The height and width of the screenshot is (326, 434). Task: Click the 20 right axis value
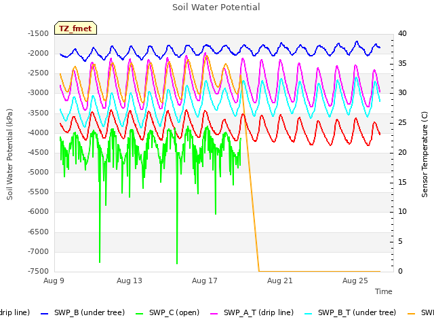(x=402, y=152)
